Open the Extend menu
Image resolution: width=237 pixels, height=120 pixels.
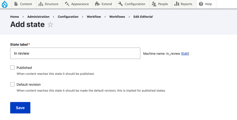click(105, 4)
